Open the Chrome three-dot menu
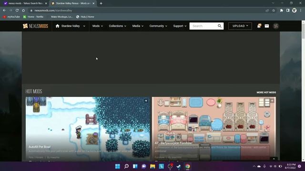 click(x=301, y=10)
